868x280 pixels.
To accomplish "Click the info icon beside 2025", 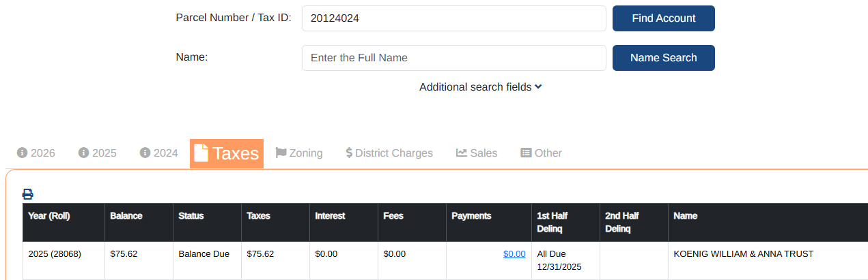I will pos(83,153).
